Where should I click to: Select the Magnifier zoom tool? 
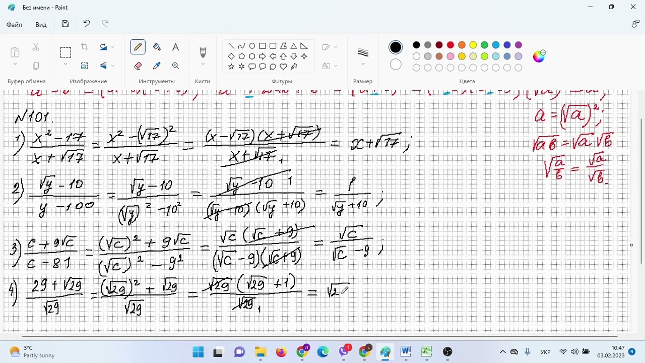[175, 66]
